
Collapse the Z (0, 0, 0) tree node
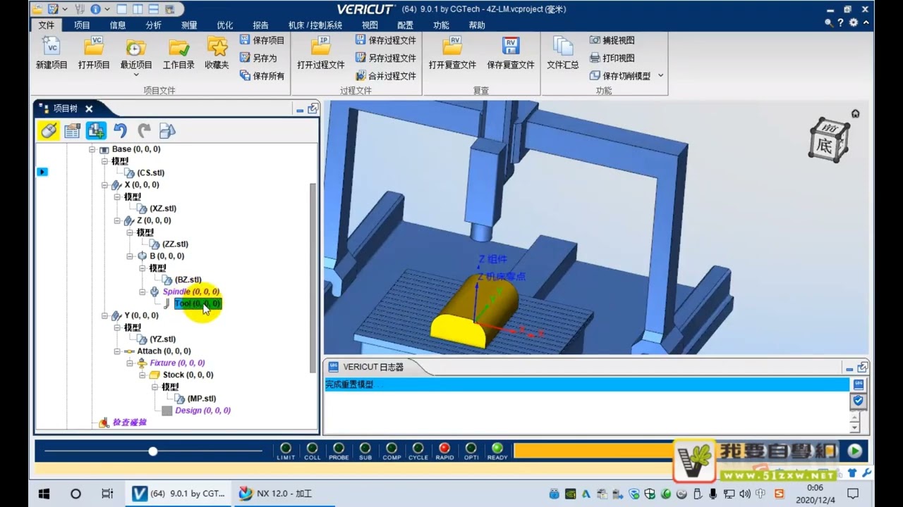[118, 220]
